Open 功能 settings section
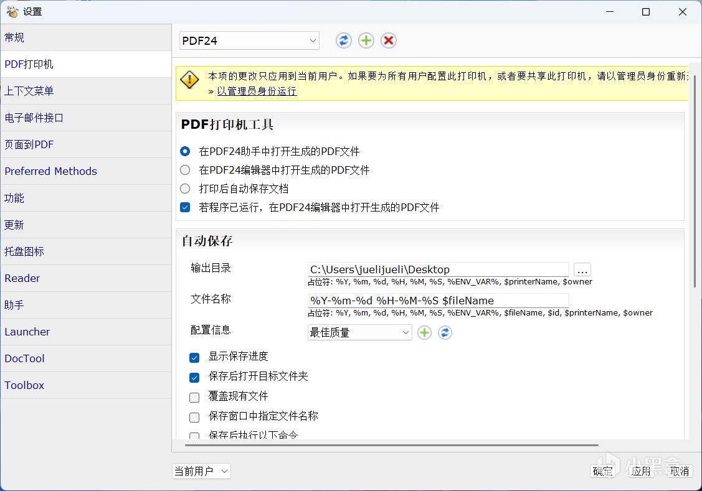 pyautogui.click(x=86, y=198)
